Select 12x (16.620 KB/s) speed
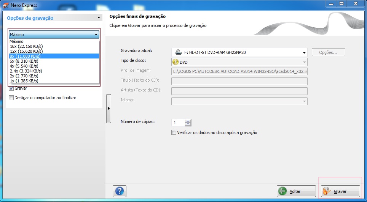 54,51
